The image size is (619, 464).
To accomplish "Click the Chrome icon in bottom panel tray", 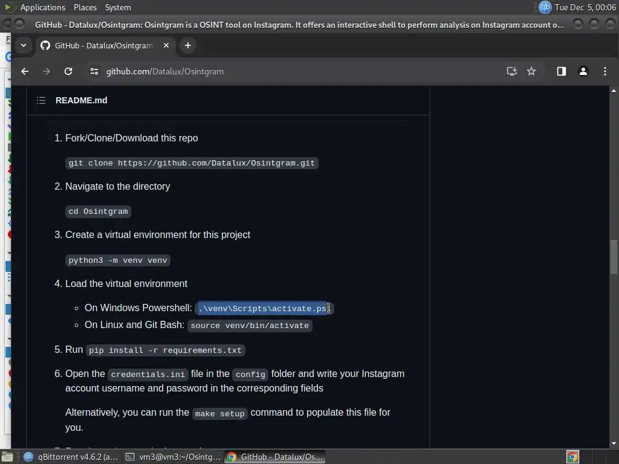I will click(573, 457).
